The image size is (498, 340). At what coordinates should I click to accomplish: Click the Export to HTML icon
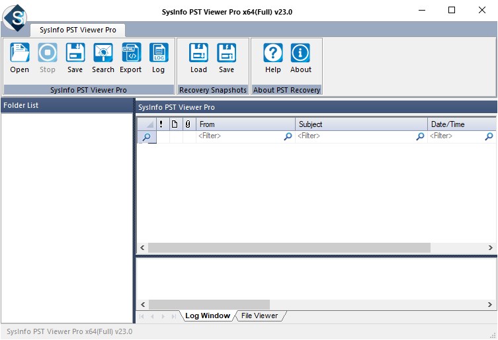(131, 58)
